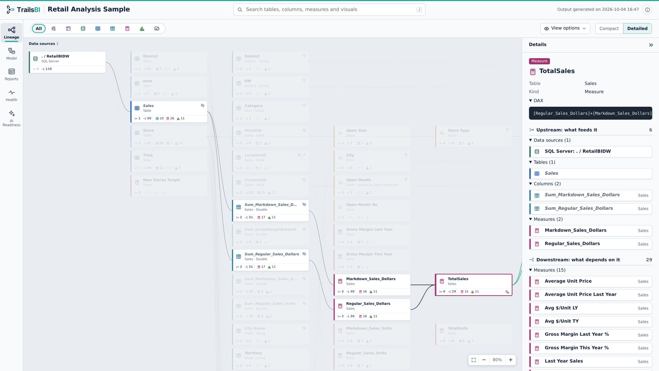Image resolution: width=659 pixels, height=371 pixels.
Task: Open Markdown_Sales_Dollars measure in details
Action: 591,230
